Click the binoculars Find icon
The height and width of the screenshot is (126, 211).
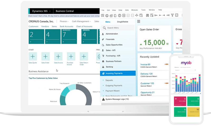147,15
